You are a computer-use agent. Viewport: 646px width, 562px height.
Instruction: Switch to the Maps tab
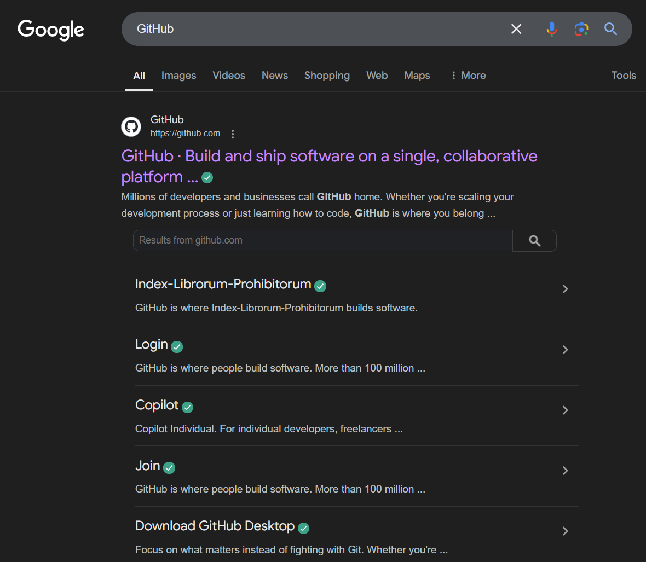pos(417,76)
